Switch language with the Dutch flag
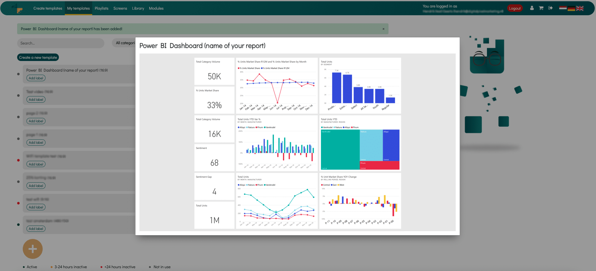Screen dimensions: 596x271 pyautogui.click(x=563, y=8)
